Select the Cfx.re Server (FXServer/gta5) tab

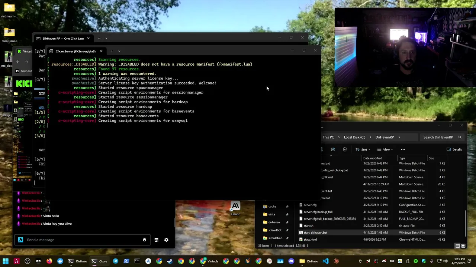click(75, 51)
